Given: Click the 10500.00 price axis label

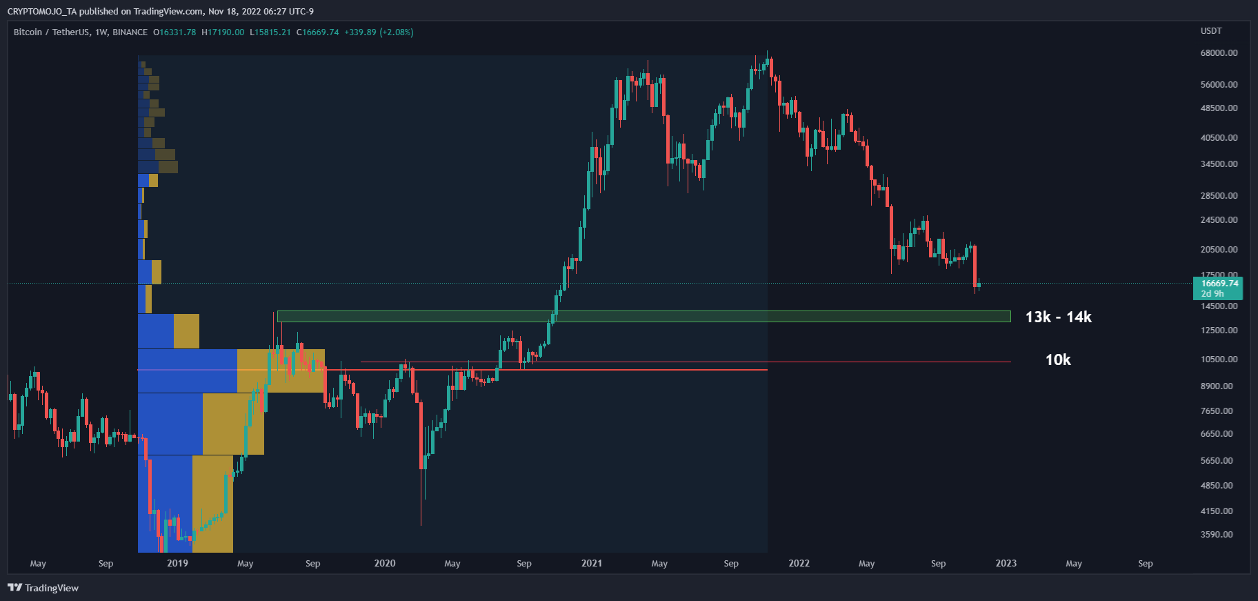Looking at the screenshot, I should tap(1219, 359).
